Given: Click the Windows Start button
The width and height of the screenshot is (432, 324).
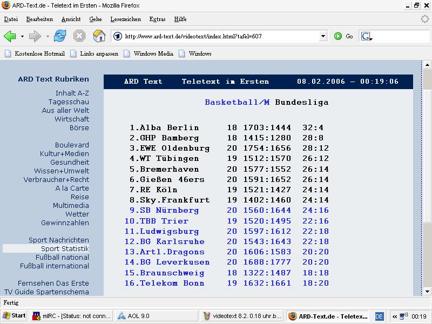Looking at the screenshot, I should click(14, 316).
